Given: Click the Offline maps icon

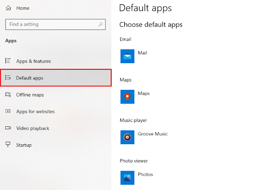Looking at the screenshot, I should tap(8, 94).
